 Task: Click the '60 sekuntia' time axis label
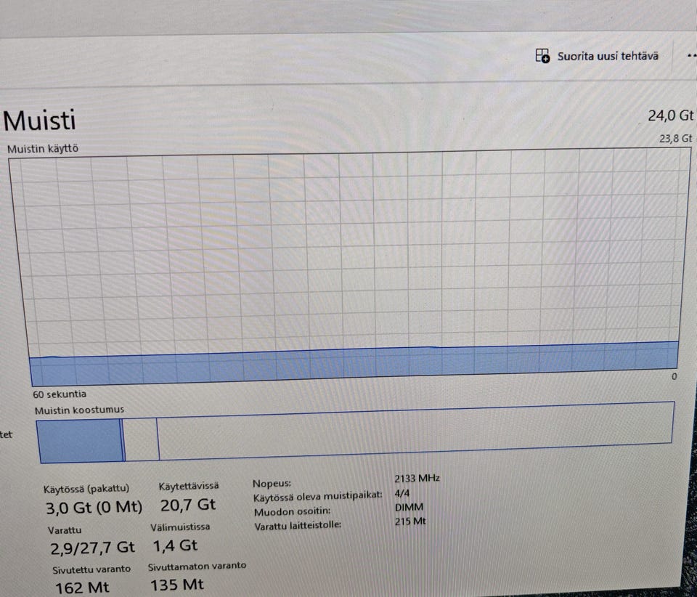(x=60, y=394)
